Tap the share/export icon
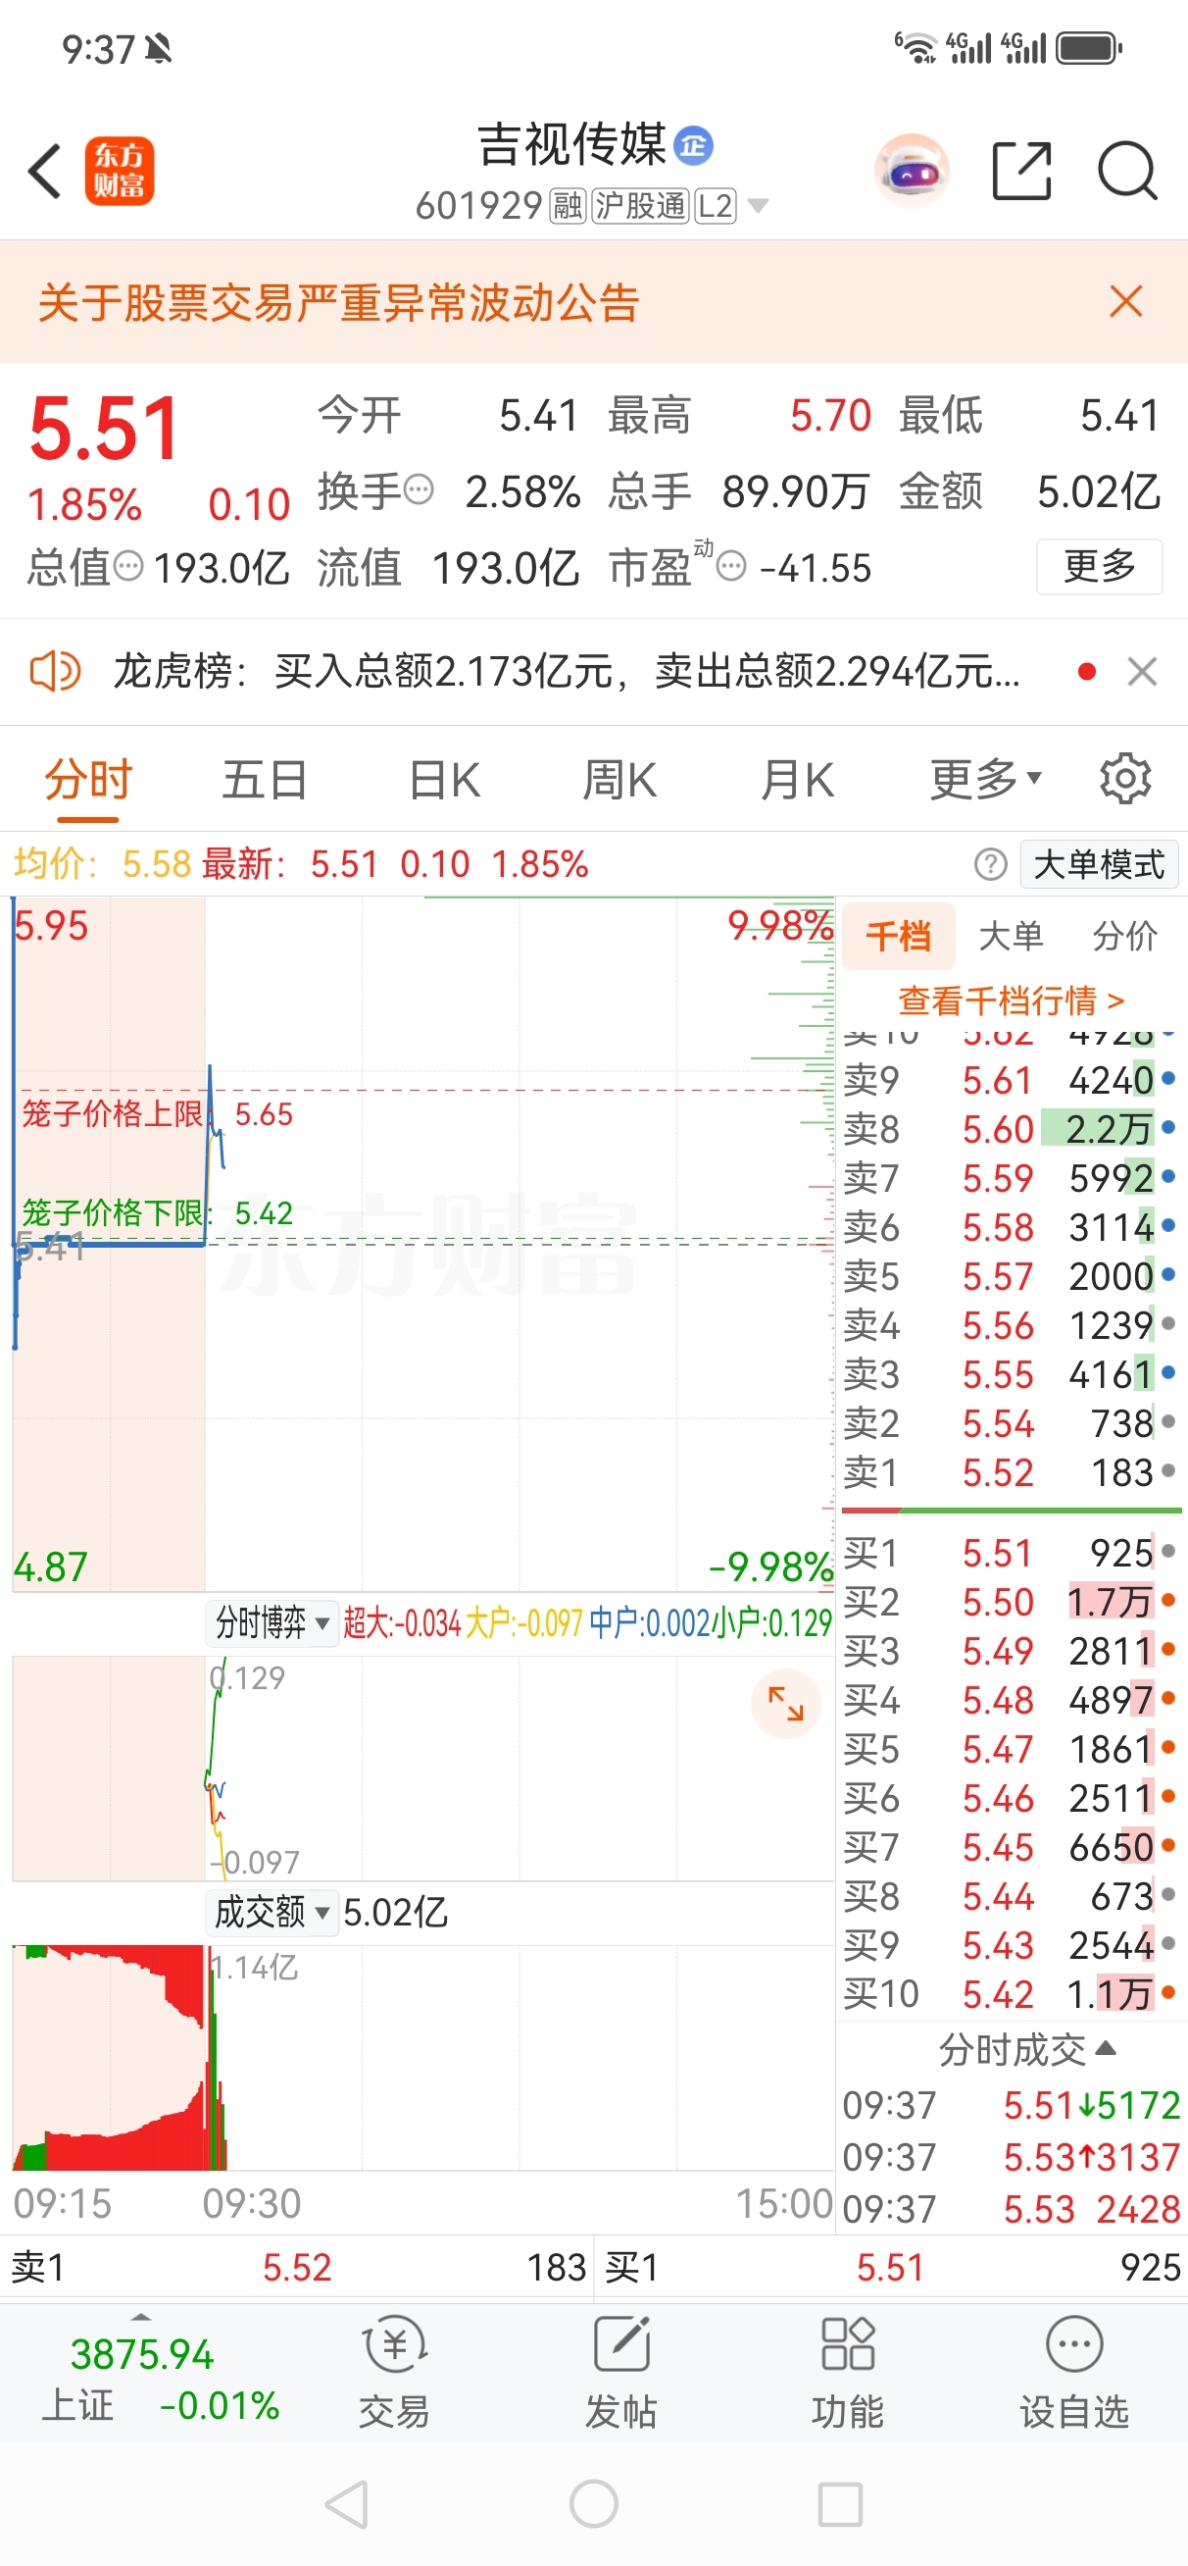The width and height of the screenshot is (1188, 2566). pyautogui.click(x=1021, y=172)
